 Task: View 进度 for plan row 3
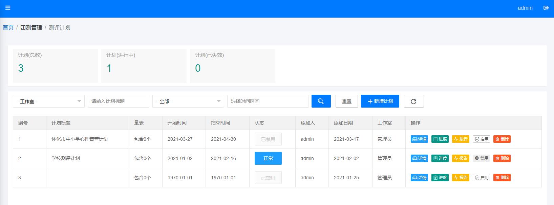coord(440,178)
